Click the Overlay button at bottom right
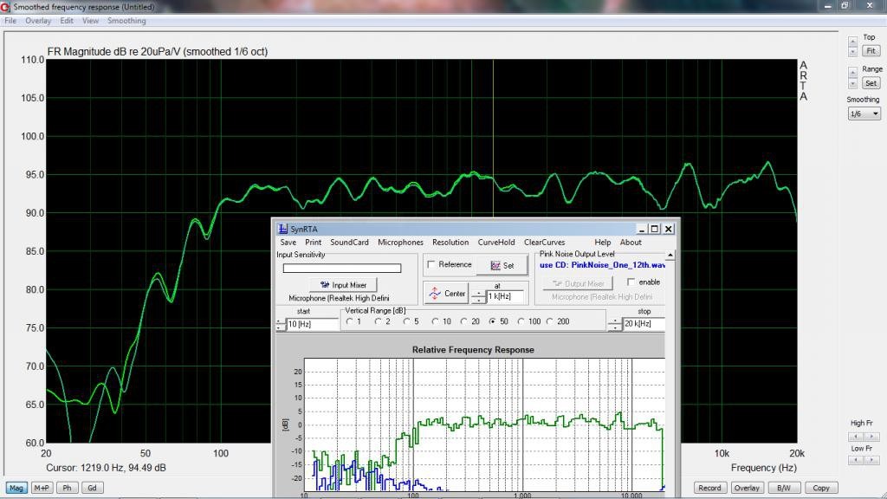 (x=747, y=488)
